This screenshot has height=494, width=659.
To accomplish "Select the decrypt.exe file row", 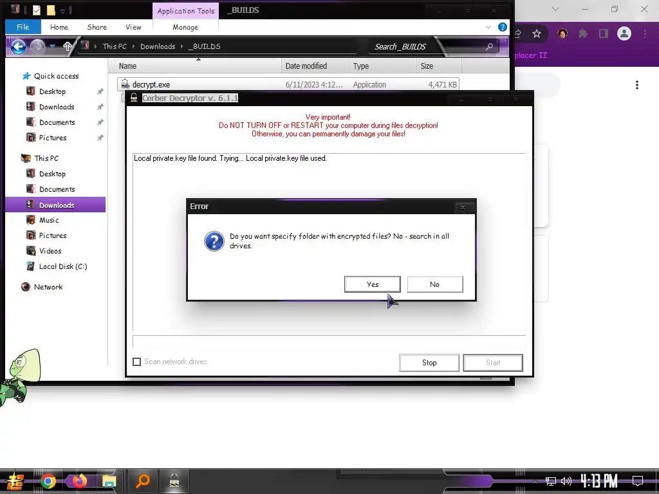I will point(288,84).
